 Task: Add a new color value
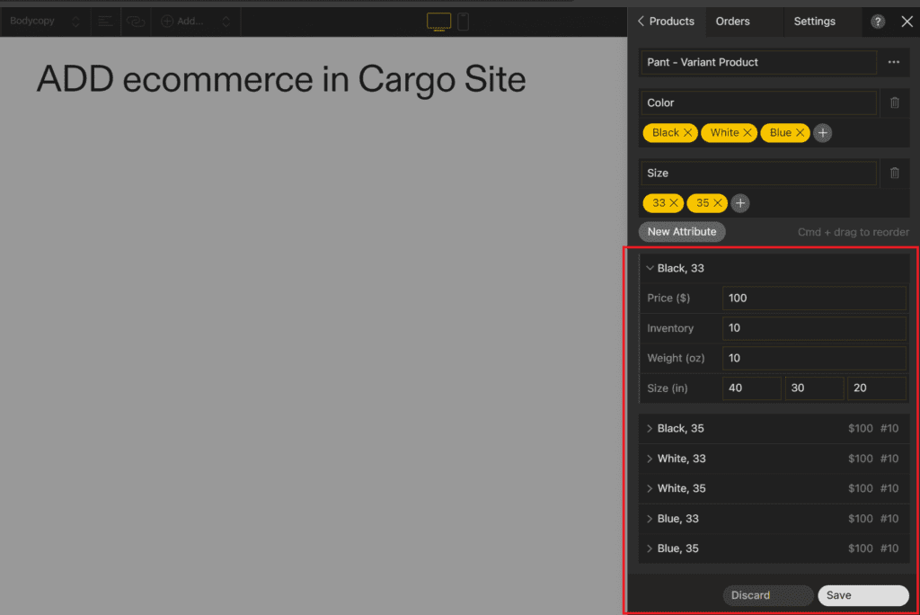coord(823,133)
